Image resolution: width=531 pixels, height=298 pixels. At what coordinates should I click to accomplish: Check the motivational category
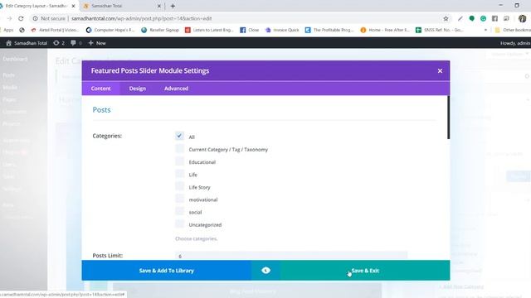click(x=179, y=199)
